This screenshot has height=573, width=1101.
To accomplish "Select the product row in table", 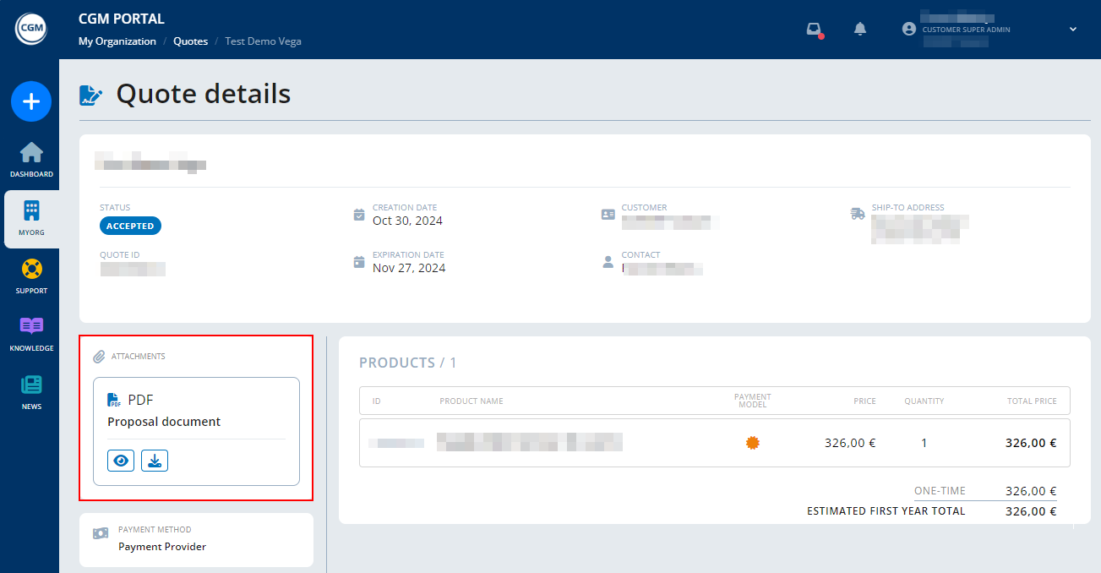I will coord(714,443).
